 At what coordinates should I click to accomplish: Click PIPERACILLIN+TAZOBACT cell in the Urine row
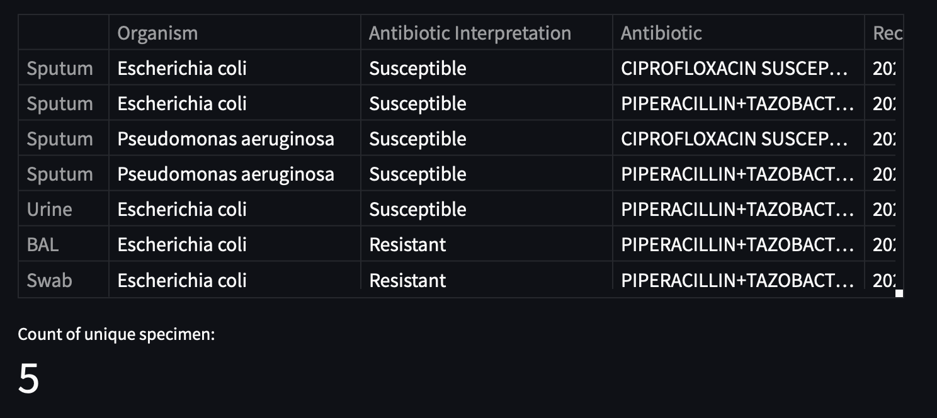[737, 209]
